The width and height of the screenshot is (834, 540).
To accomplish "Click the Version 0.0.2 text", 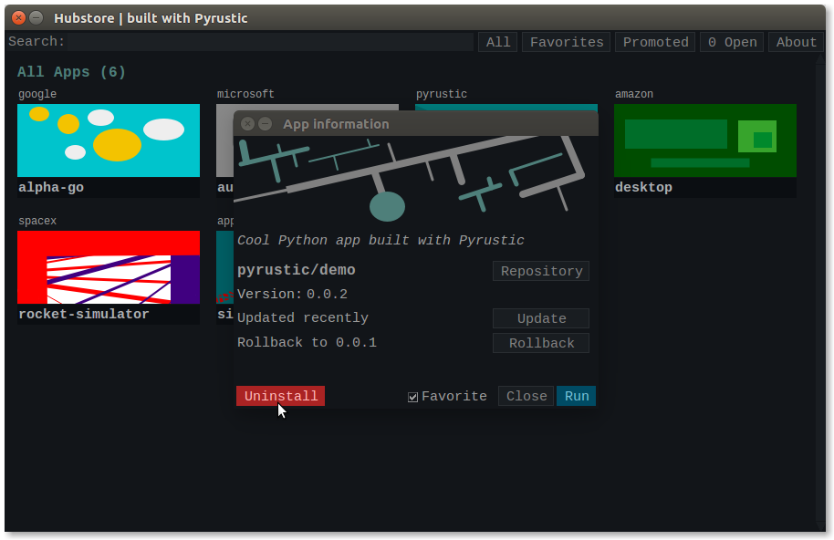I will [292, 294].
